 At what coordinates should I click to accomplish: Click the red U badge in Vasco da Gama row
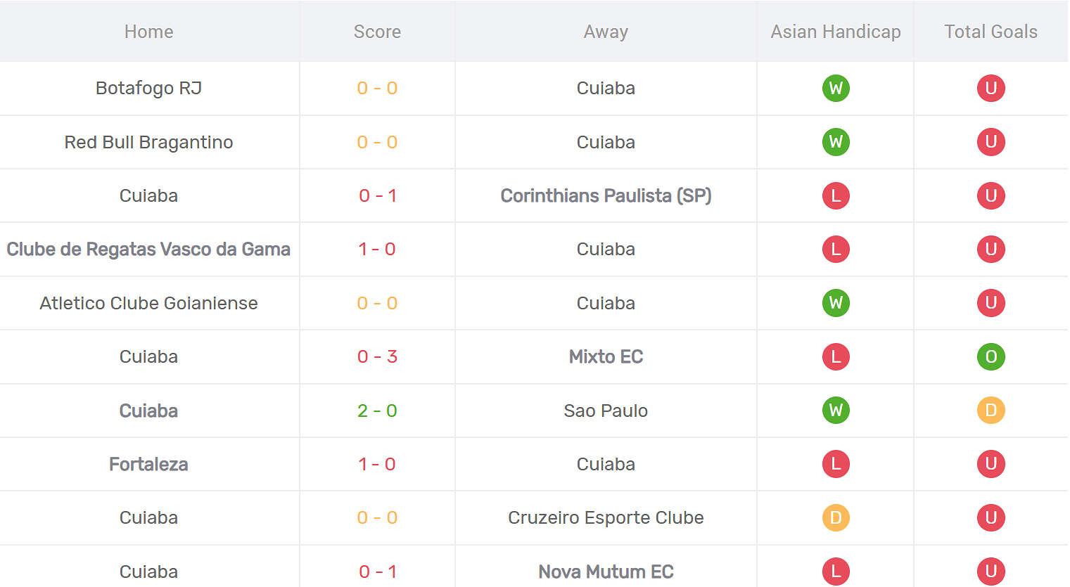click(x=991, y=249)
